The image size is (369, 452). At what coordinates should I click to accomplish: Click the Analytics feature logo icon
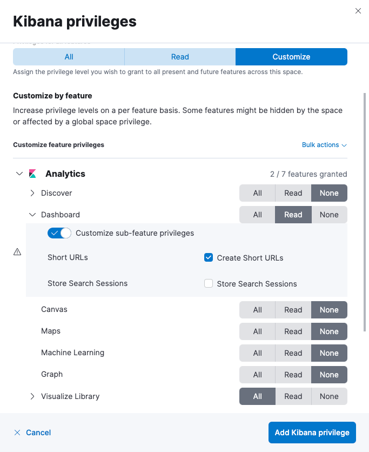(32, 174)
